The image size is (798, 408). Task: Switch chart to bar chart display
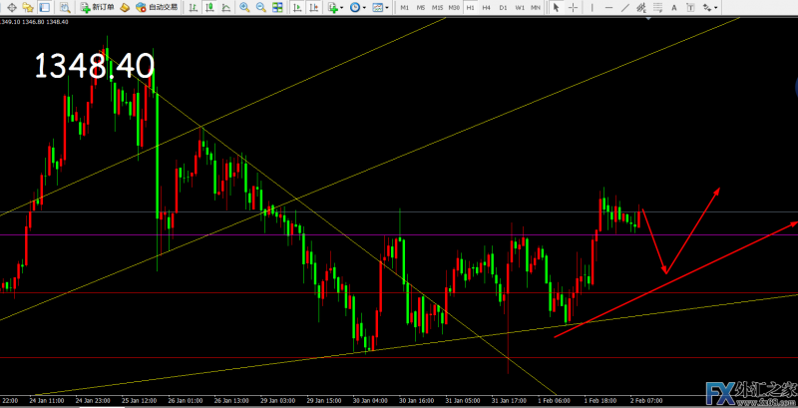point(197,7)
